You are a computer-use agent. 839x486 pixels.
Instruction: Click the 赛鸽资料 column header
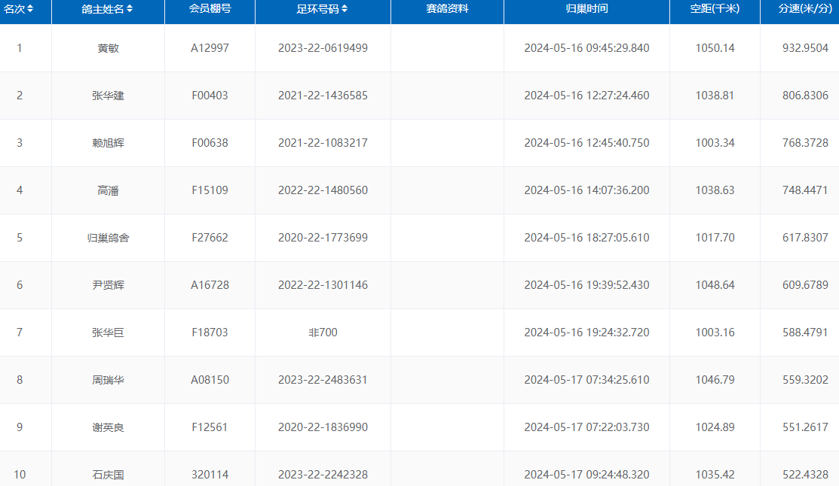(x=447, y=9)
